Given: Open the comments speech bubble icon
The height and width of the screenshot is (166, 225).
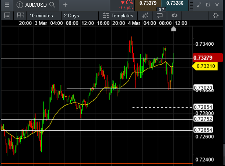Looking at the screenshot, I should [x=159, y=15].
